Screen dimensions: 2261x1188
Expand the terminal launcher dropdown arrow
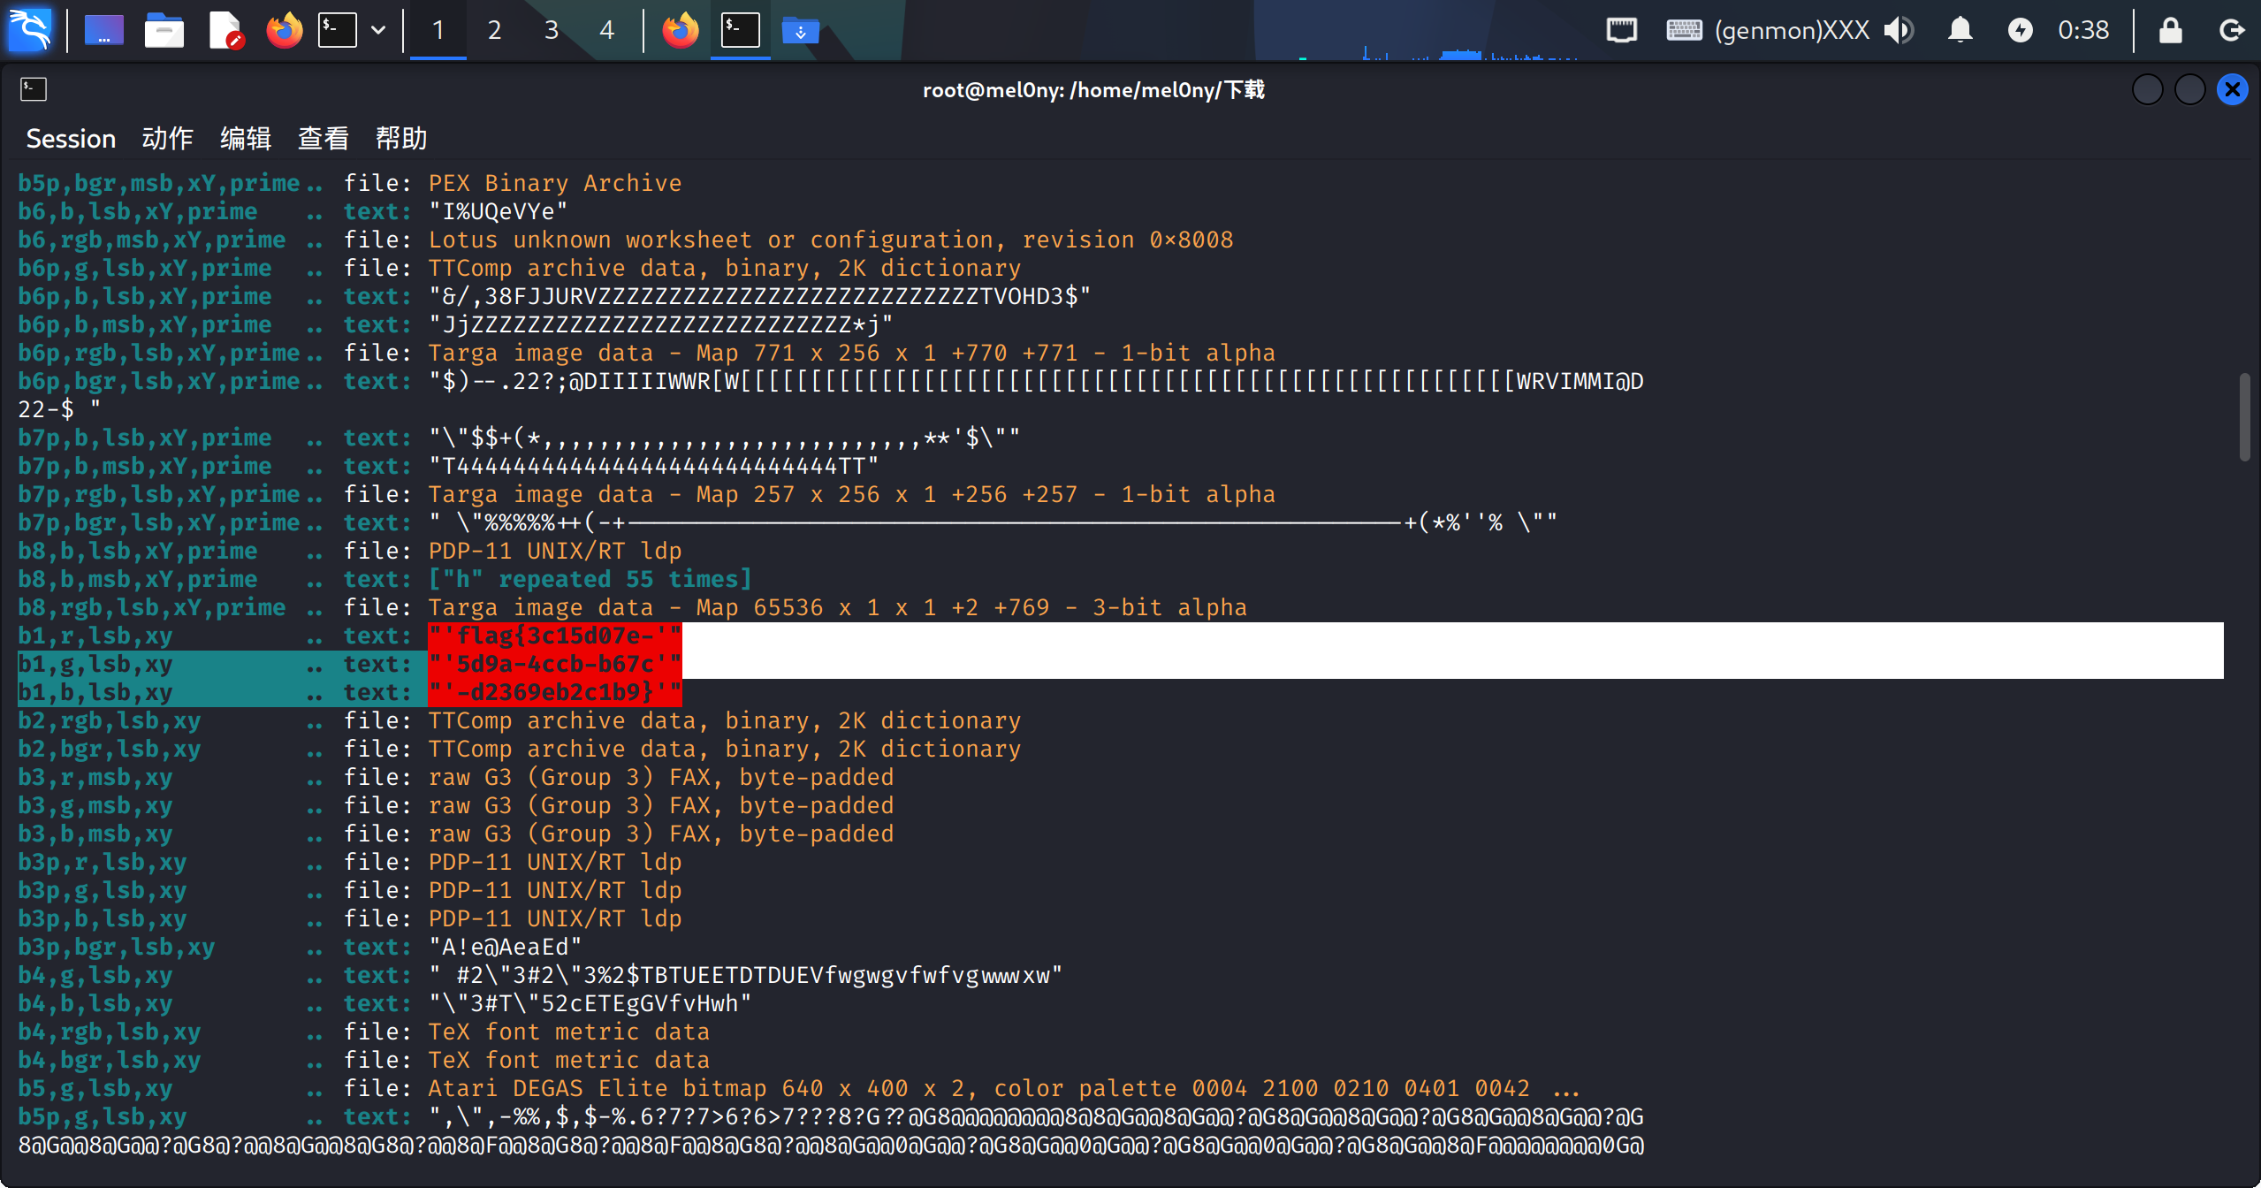378,30
